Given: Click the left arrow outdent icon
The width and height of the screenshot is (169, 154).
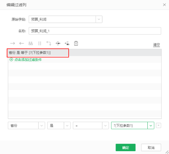Looking at the screenshot, I should pos(22,44).
